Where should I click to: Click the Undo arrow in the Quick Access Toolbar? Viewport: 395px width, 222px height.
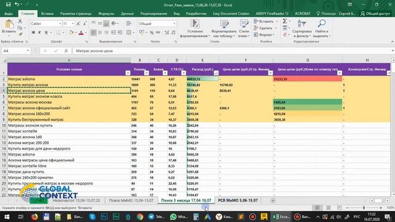coord(17,4)
